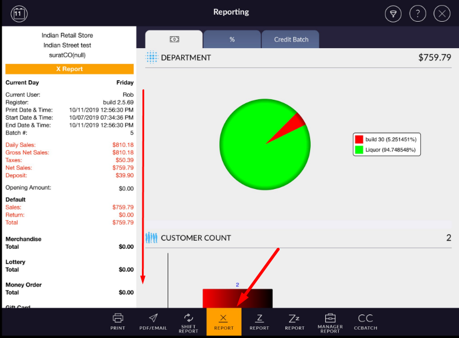The height and width of the screenshot is (338, 459).
Task: Open the calendar date picker
Action: tap(19, 13)
